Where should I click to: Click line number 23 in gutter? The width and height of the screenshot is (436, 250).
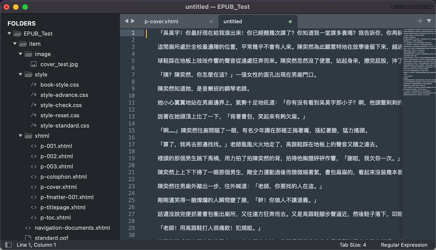click(132, 186)
